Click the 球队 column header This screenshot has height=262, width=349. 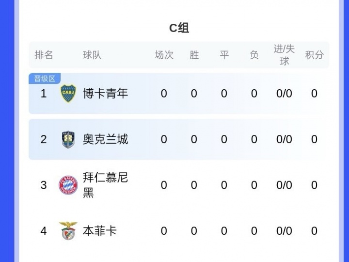click(x=92, y=55)
